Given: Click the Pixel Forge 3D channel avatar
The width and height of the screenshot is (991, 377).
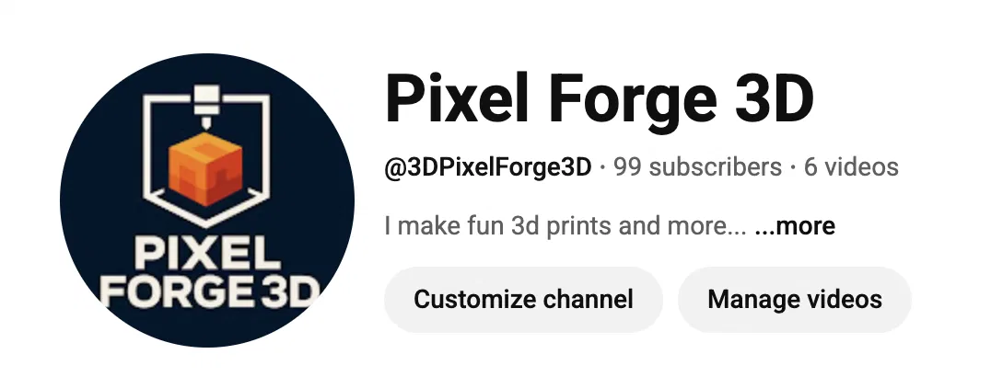Looking at the screenshot, I should (x=206, y=200).
